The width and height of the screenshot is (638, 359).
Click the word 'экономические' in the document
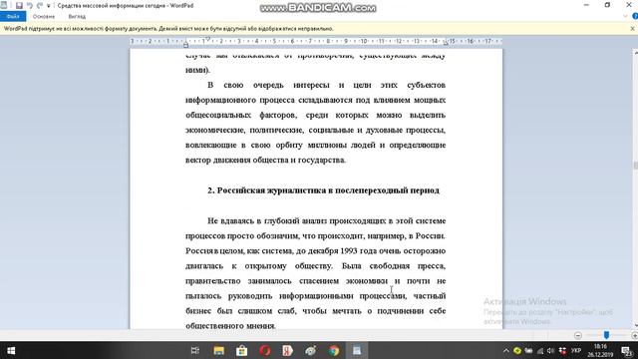[215, 131]
